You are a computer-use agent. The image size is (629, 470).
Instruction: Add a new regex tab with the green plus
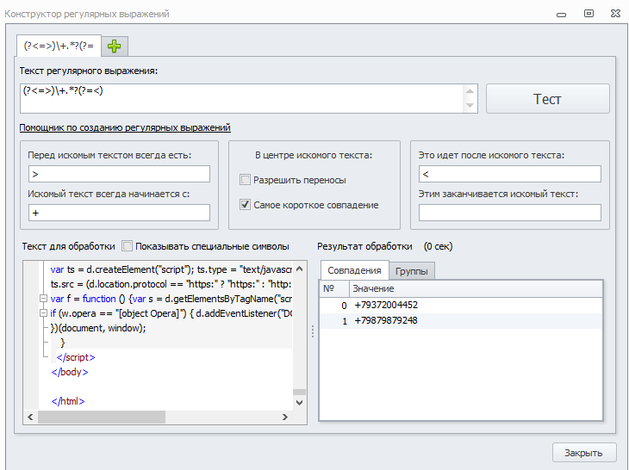(x=115, y=46)
